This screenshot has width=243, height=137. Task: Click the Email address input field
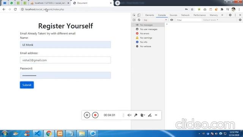pos(65,60)
